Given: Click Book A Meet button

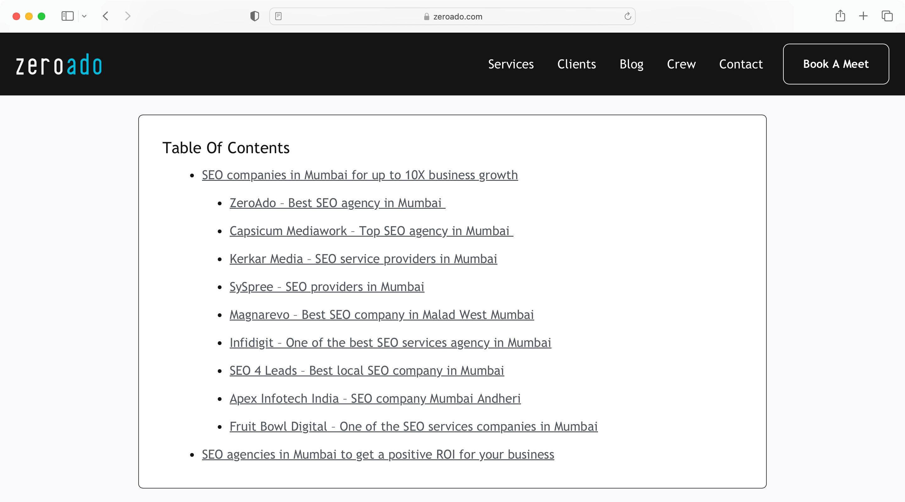Looking at the screenshot, I should click(836, 64).
